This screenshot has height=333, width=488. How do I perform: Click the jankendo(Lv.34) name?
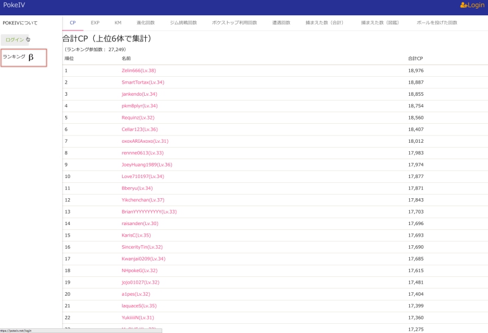pos(140,95)
